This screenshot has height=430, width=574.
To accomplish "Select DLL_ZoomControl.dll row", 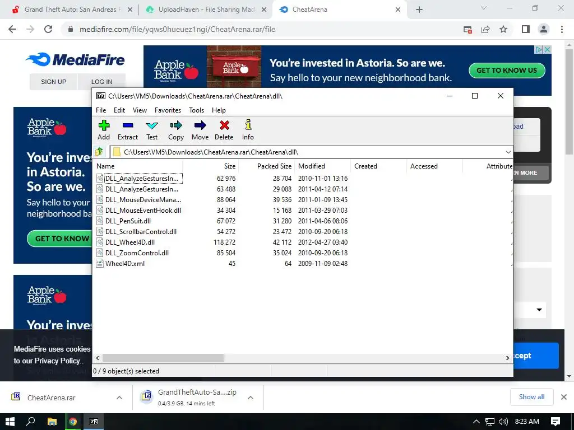I will [x=137, y=253].
